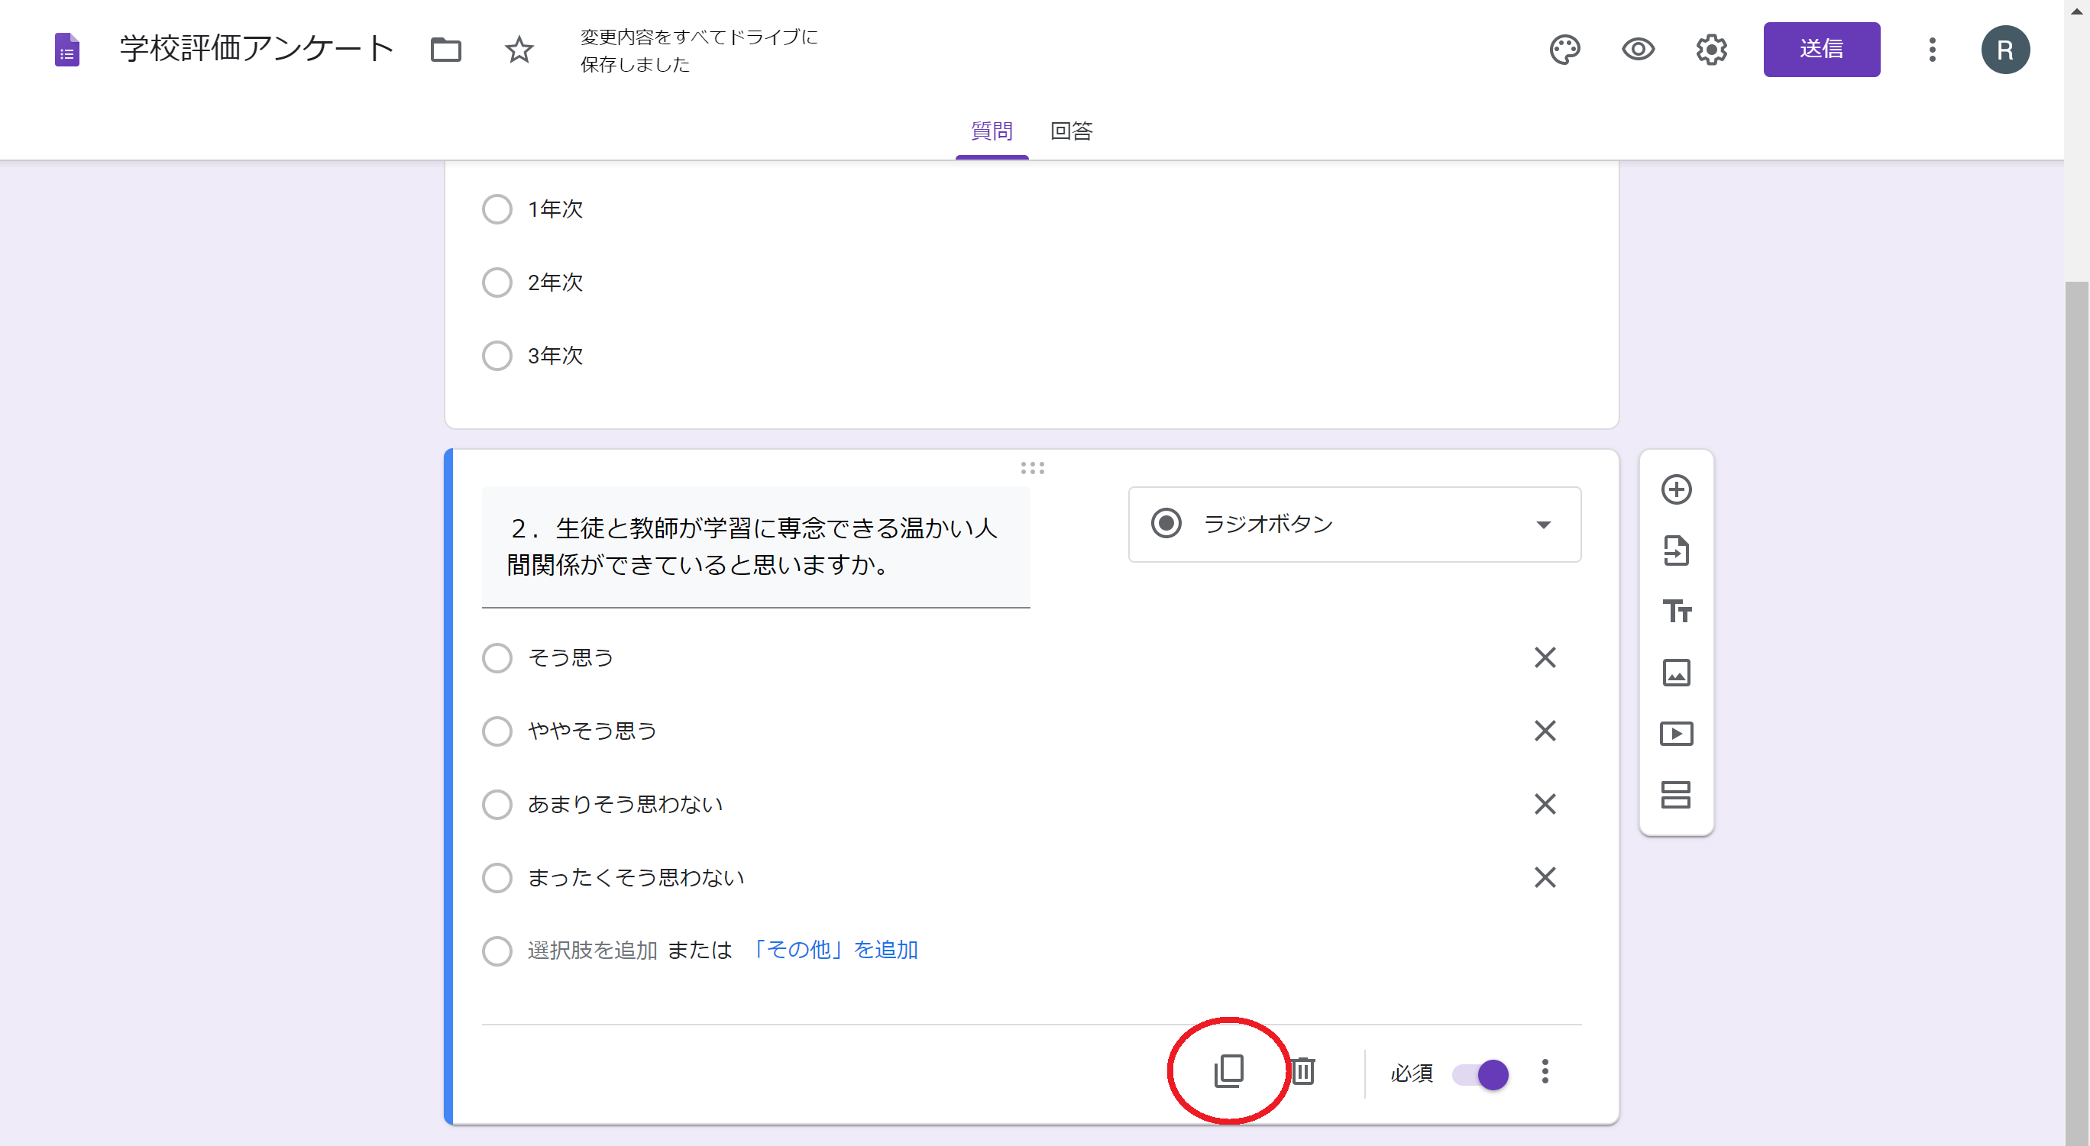Click radio circle beside まったくそう思わない

(497, 877)
